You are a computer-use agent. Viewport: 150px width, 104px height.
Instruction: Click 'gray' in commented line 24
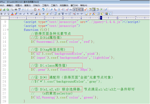[x=93, y=82]
